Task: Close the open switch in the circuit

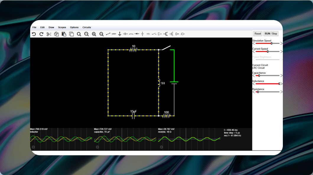Action: pos(166,48)
